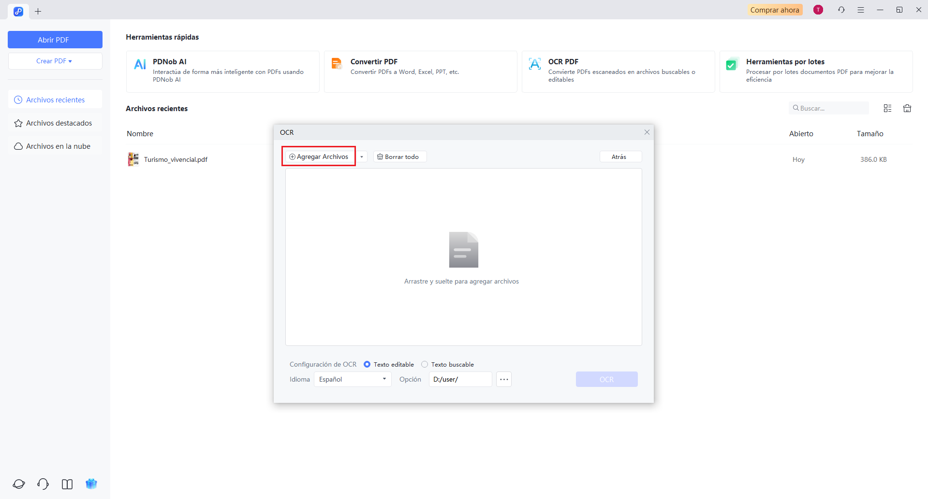This screenshot has height=499, width=928.
Task: Open the Crear PDF dropdown
Action: tap(55, 61)
